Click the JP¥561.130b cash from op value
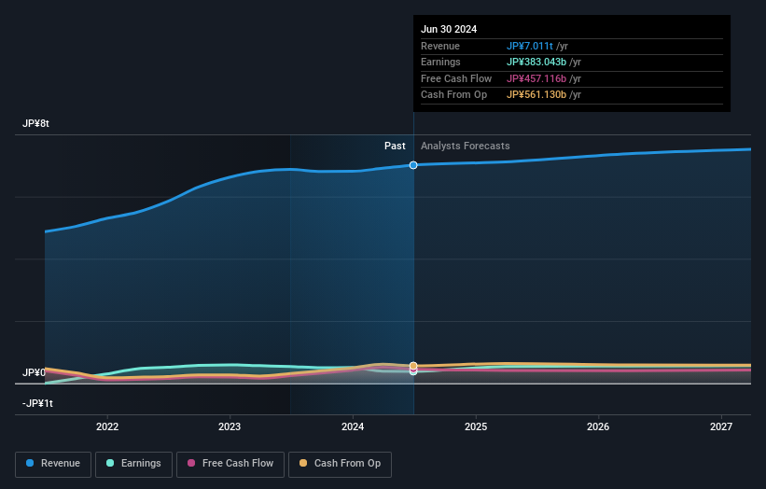 [536, 95]
